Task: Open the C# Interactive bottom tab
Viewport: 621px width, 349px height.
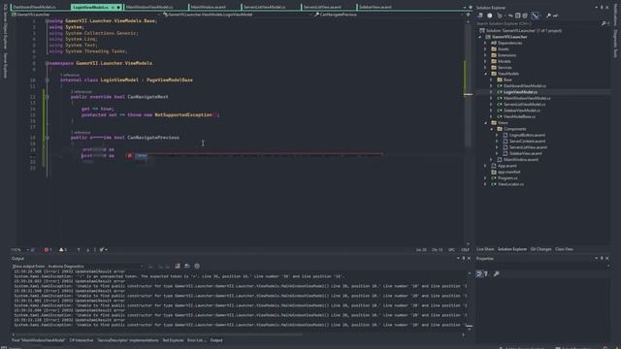Action: point(82,340)
